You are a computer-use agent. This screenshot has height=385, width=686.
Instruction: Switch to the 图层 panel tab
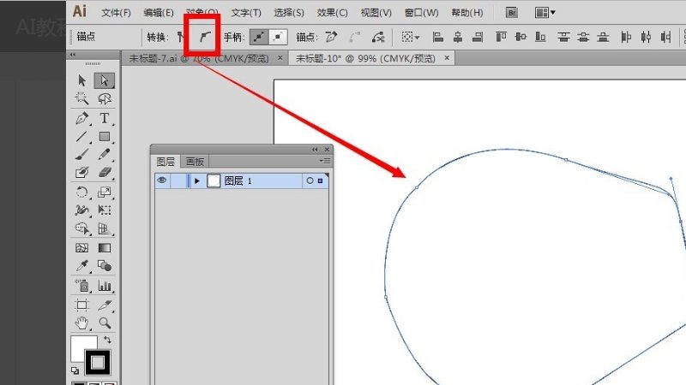165,162
